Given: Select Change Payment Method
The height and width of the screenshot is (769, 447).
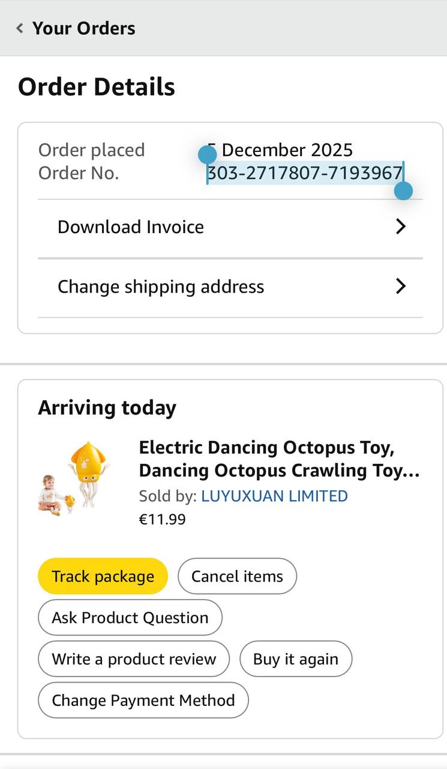Looking at the screenshot, I should click(x=143, y=701).
